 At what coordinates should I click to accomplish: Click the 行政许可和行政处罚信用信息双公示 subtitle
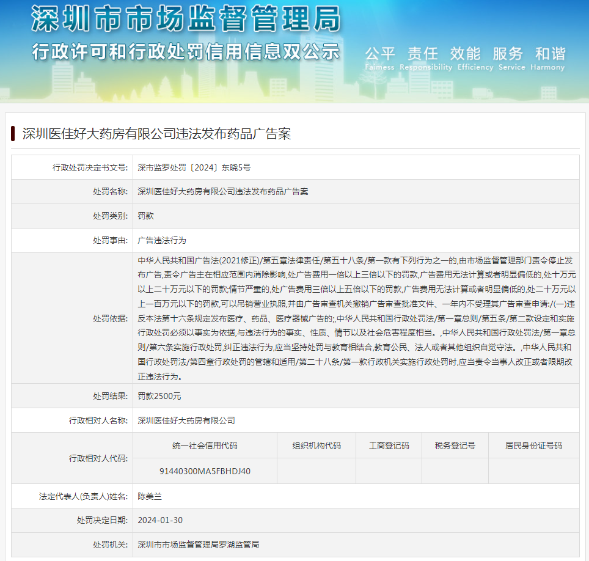(x=186, y=51)
